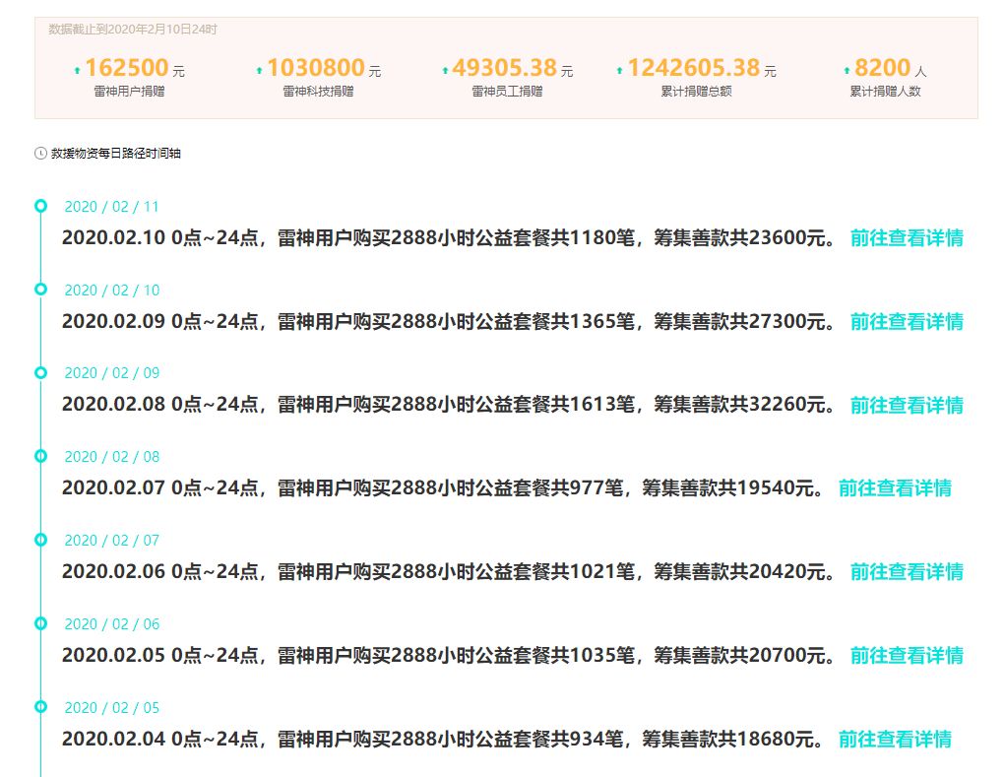
Task: Click the 8200 donor count
Action: coord(883,67)
